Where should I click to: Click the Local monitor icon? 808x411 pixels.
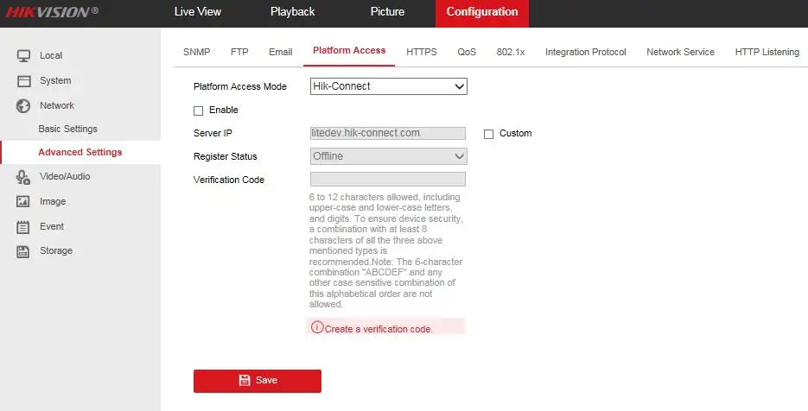click(x=23, y=55)
